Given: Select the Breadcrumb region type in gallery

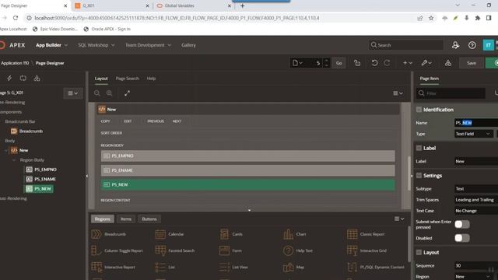Looking at the screenshot, I should point(109,234).
